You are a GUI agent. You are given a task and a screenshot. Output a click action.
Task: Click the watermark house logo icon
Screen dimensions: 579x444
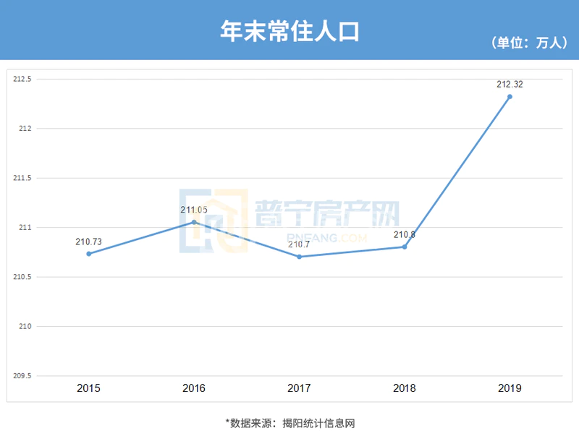[214, 221]
